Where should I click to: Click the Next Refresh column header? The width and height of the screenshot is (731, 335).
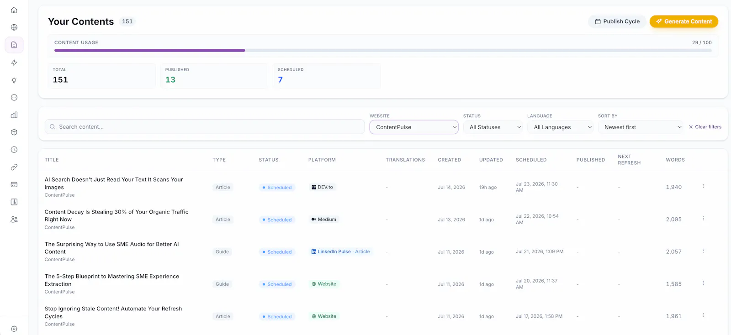[x=629, y=160]
